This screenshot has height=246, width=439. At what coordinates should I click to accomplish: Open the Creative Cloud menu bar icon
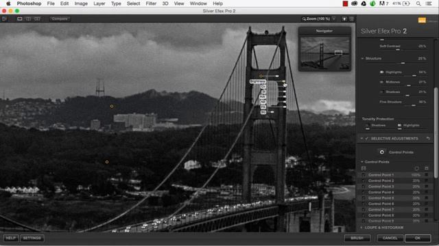click(x=354, y=3)
